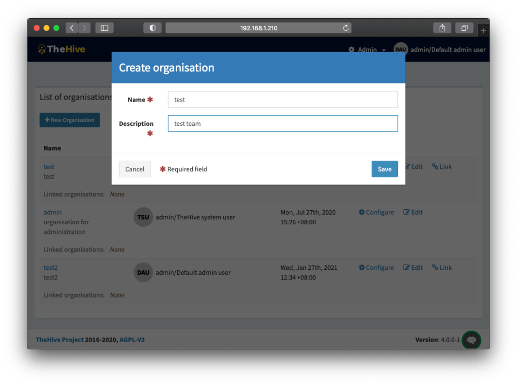Show all tabs overview icon
Image resolution: width=517 pixels, height=385 pixels.
[464, 28]
